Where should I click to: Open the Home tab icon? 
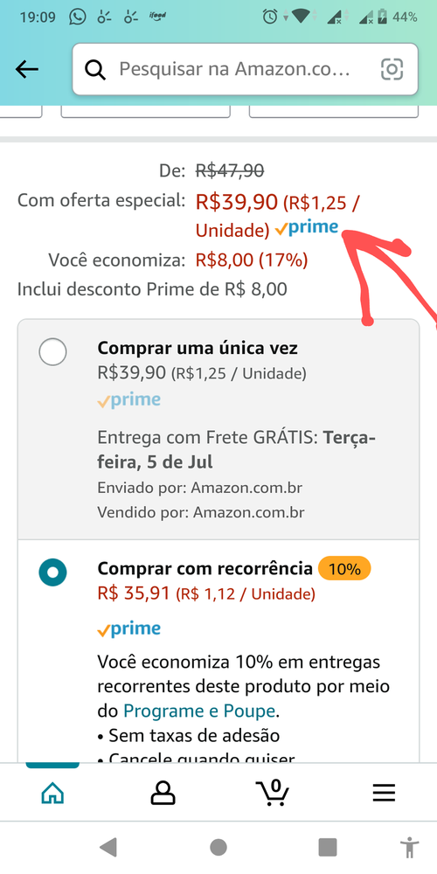[x=52, y=793]
